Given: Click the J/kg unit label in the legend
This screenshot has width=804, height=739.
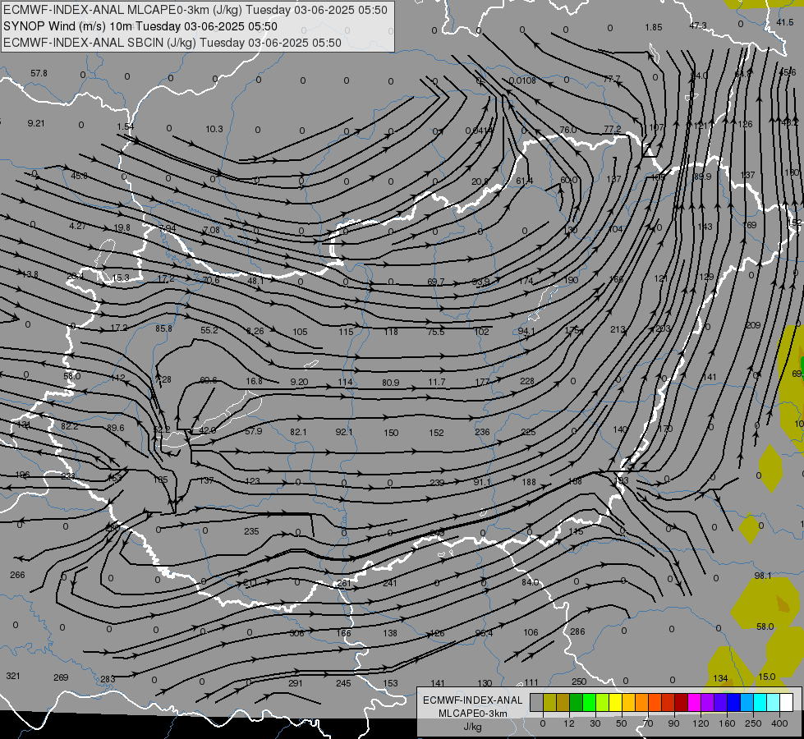Looking at the screenshot, I should click(x=473, y=727).
